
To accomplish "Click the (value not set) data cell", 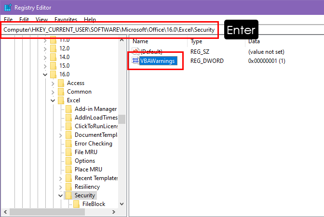I will (266, 52).
